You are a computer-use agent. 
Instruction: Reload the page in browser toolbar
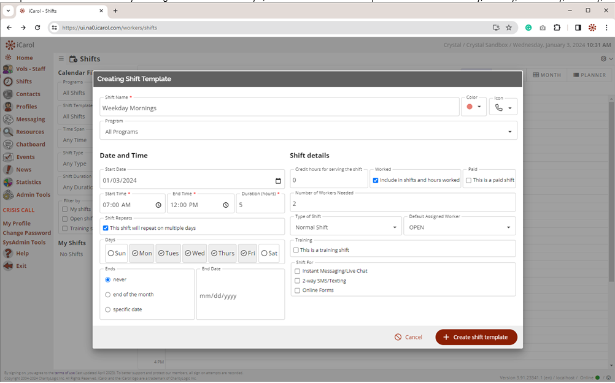tap(37, 28)
